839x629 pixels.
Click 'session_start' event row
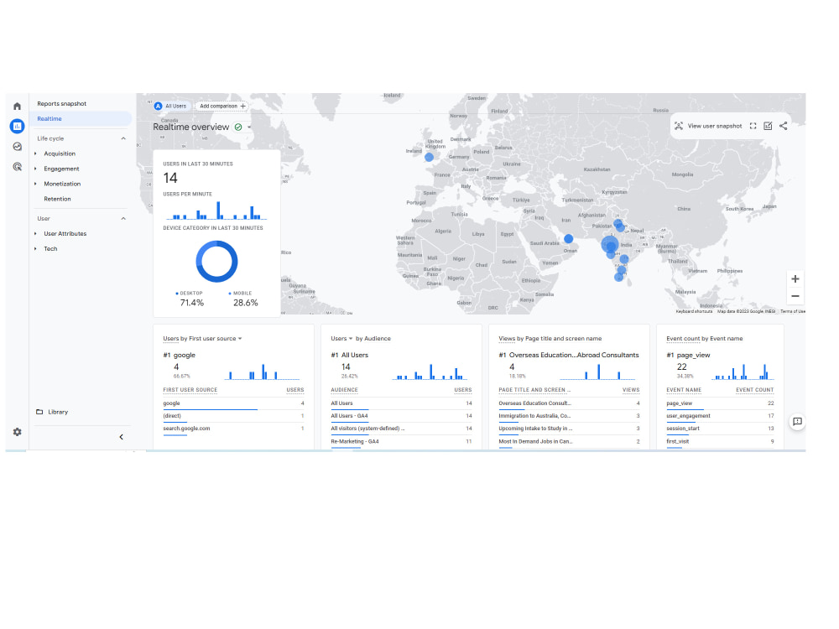click(720, 429)
